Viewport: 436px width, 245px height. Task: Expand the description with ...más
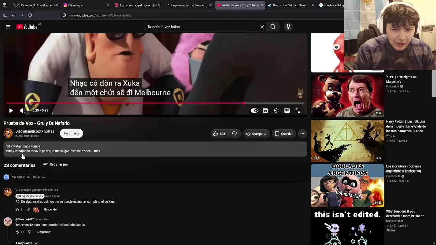(x=96, y=151)
